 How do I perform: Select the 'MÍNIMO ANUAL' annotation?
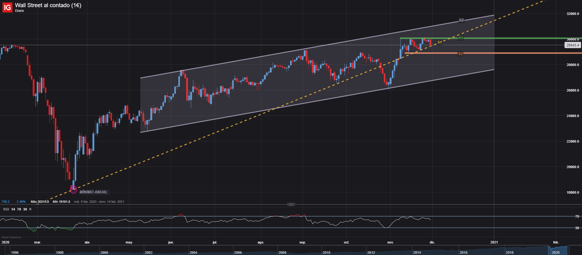coord(93,192)
